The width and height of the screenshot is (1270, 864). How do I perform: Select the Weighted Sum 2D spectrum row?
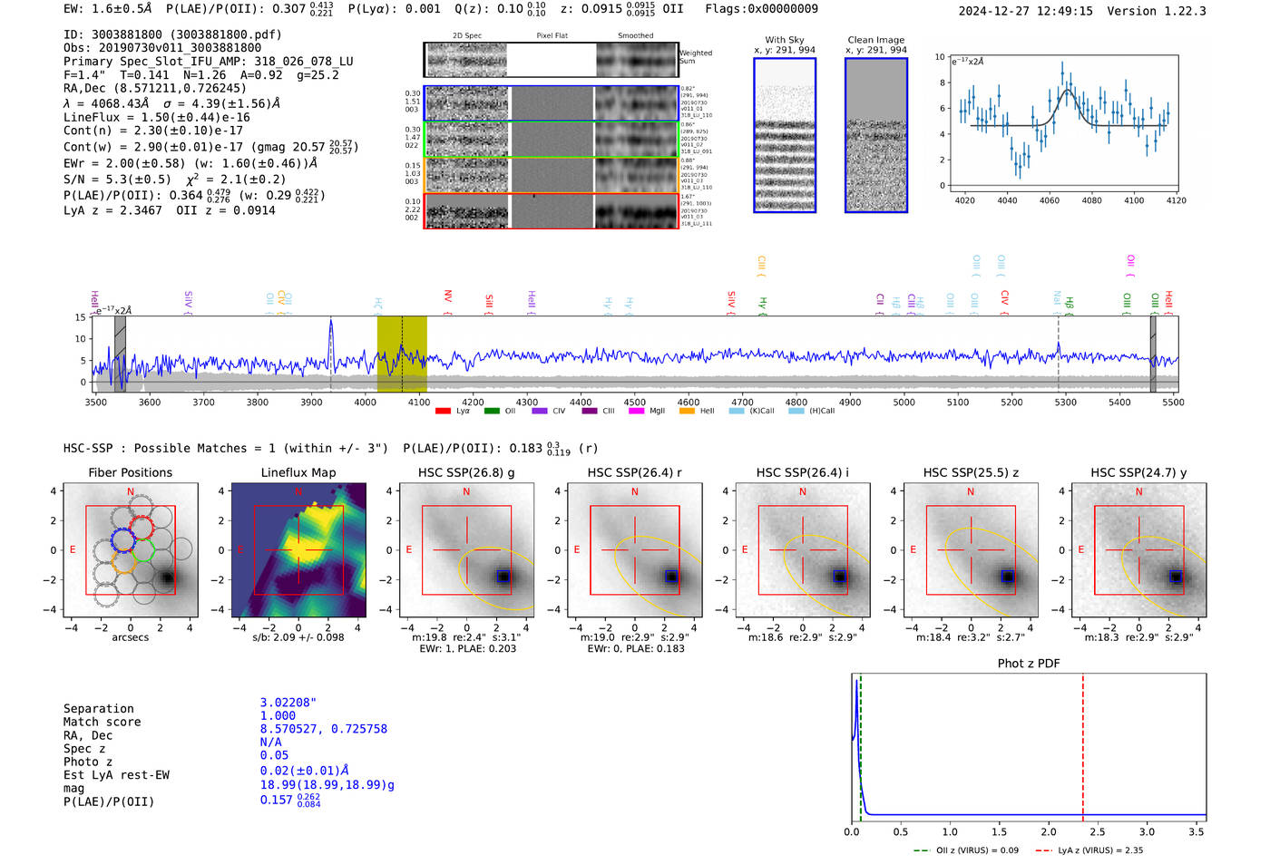552,60
